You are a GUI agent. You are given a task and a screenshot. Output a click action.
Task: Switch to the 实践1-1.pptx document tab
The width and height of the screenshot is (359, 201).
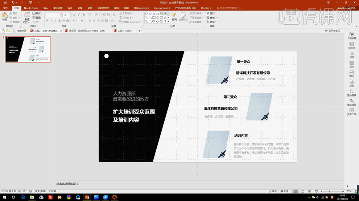pyautogui.click(x=124, y=31)
